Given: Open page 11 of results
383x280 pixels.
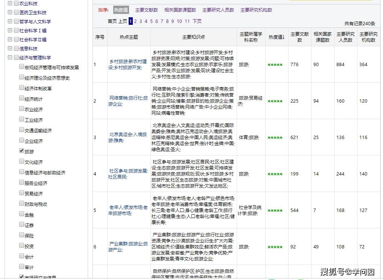Looking at the screenshot, I should 187,21.
